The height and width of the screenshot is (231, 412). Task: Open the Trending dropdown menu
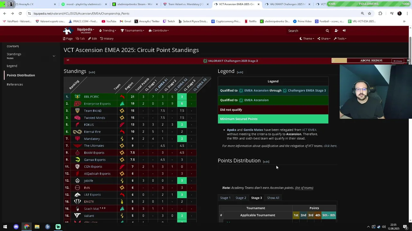[108, 30]
